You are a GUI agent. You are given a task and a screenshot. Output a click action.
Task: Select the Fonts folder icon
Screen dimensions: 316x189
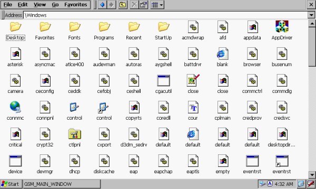75,26
